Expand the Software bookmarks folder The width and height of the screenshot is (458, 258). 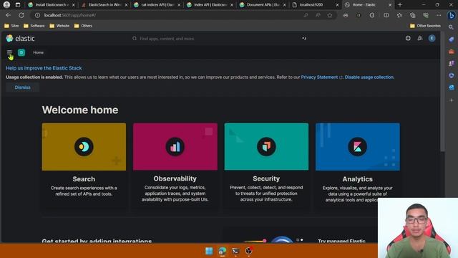(x=34, y=26)
